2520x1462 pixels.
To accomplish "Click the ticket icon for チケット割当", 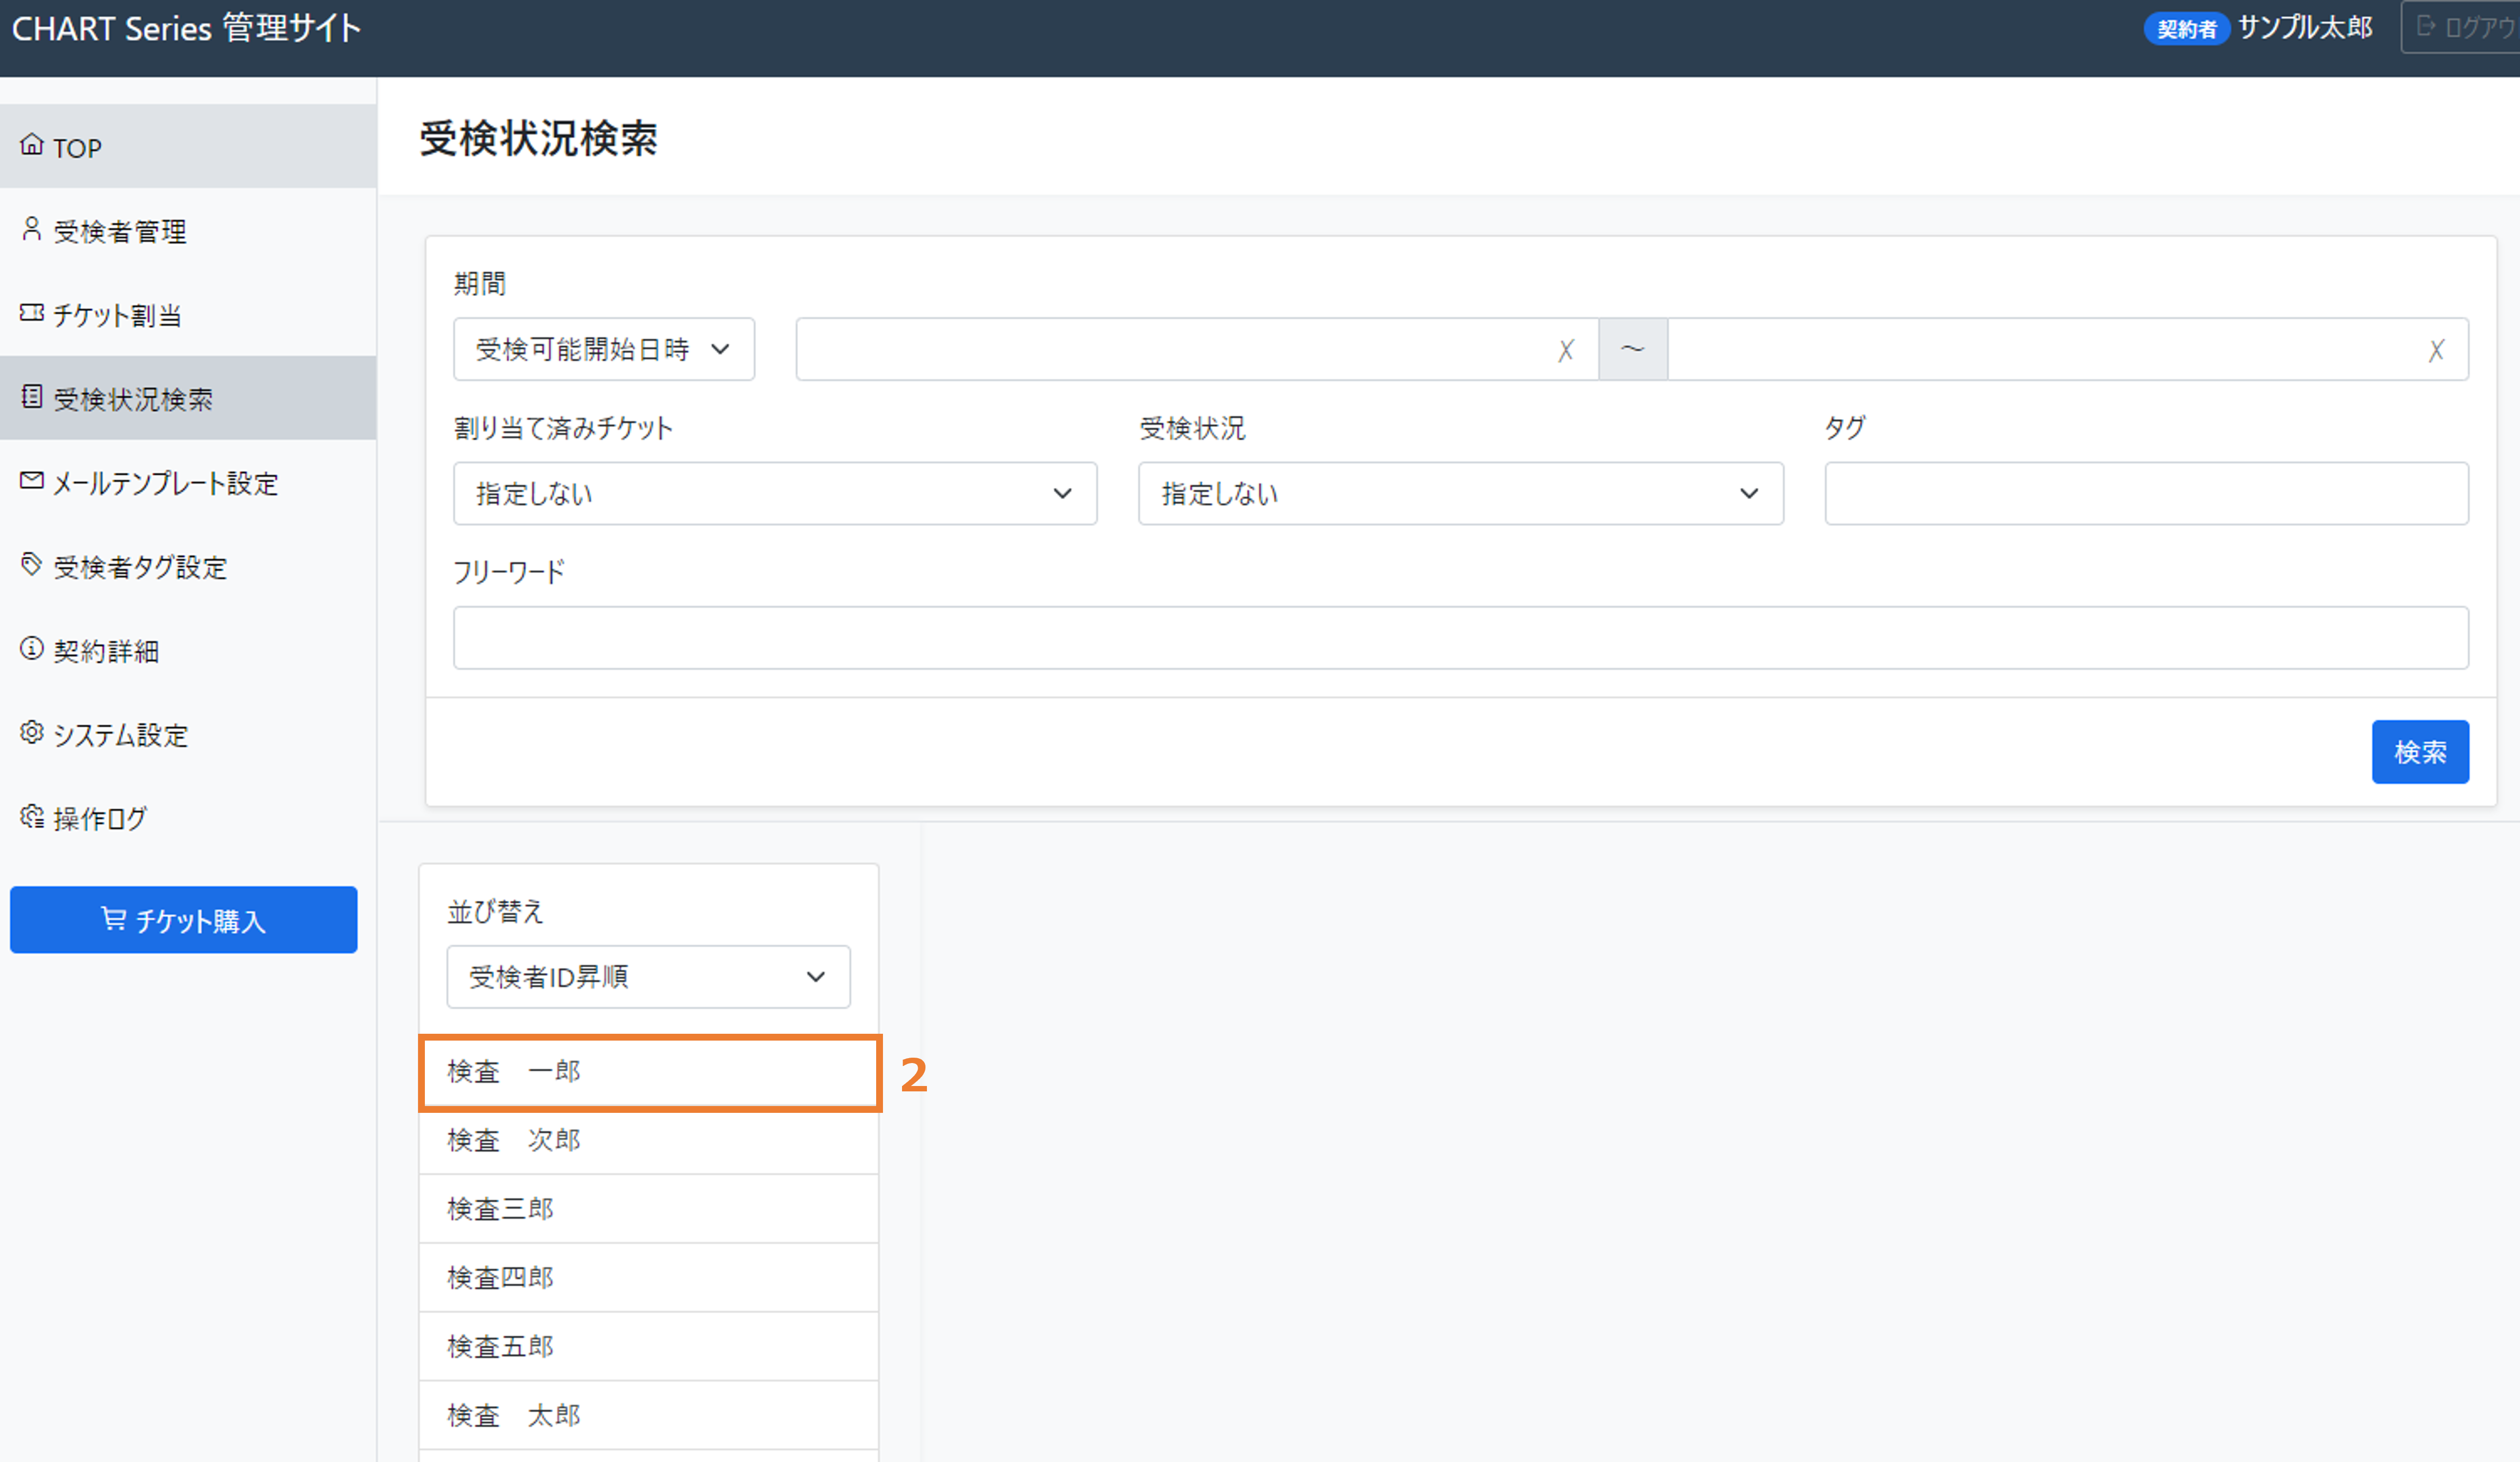I will (32, 313).
